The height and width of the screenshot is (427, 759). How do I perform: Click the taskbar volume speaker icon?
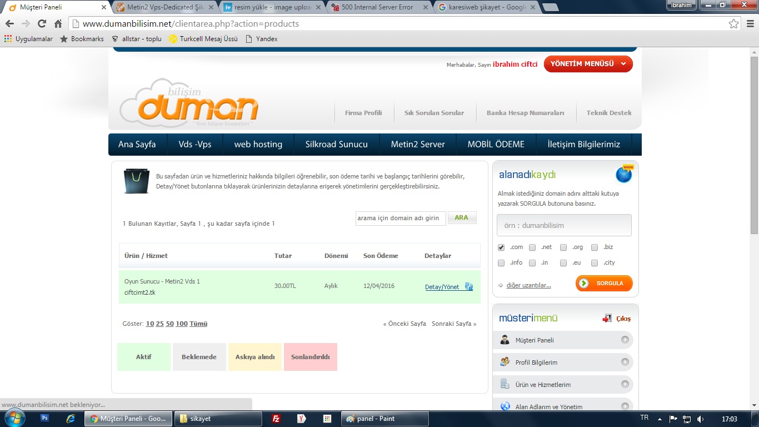pos(701,419)
